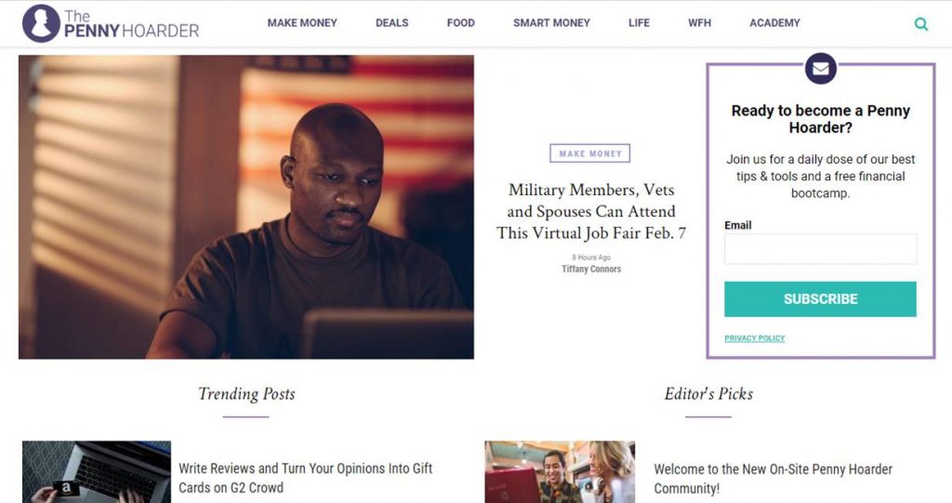Image resolution: width=952 pixels, height=503 pixels.
Task: Open the Life navigation item
Action: click(639, 23)
